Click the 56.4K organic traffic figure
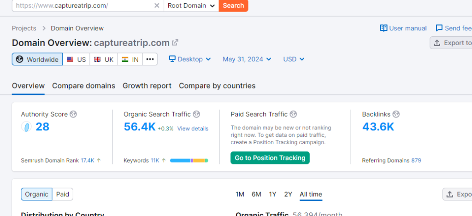Image resolution: width=472 pixels, height=216 pixels. point(140,127)
